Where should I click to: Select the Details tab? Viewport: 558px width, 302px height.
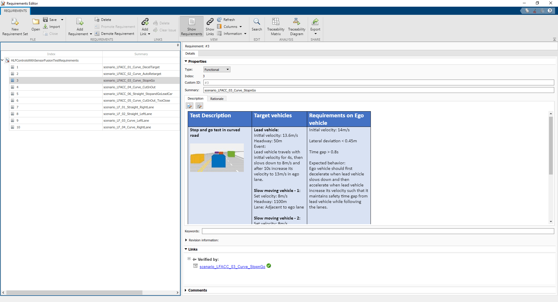(190, 53)
